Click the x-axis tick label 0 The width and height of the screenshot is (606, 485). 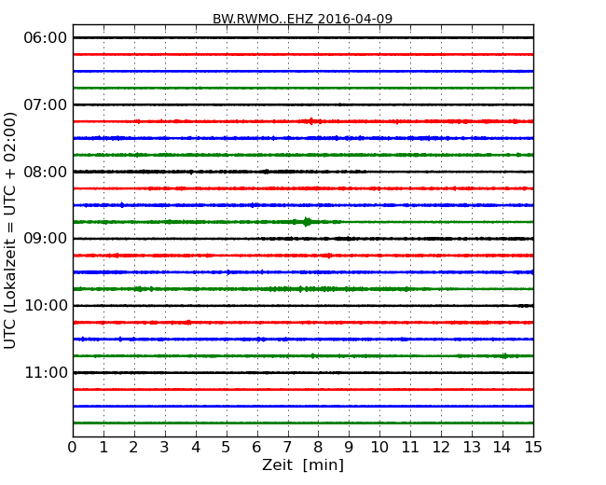(x=73, y=447)
